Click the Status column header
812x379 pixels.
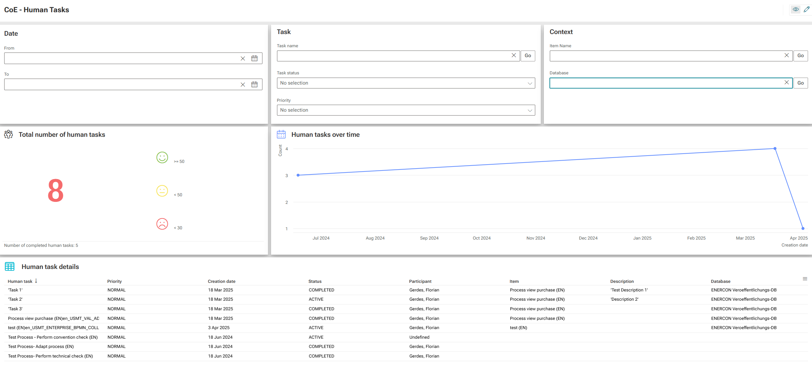[315, 282]
